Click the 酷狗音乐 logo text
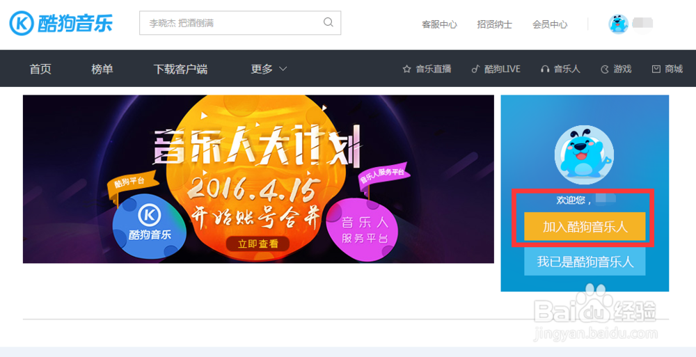The width and height of the screenshot is (696, 357). 75,24
